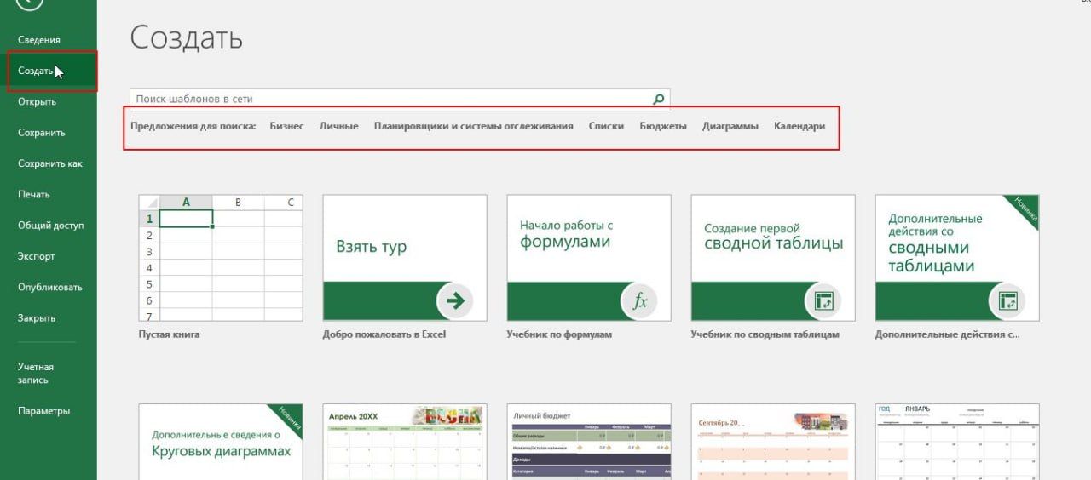
Task: Open the Пустая книга template thumbnail
Action: pos(221,258)
